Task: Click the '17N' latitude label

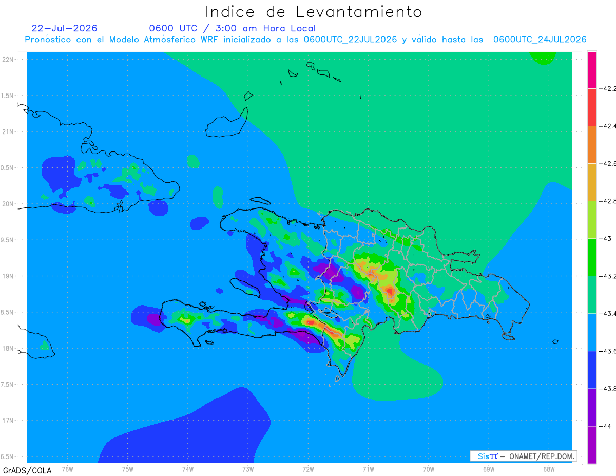Action: [x=8, y=421]
